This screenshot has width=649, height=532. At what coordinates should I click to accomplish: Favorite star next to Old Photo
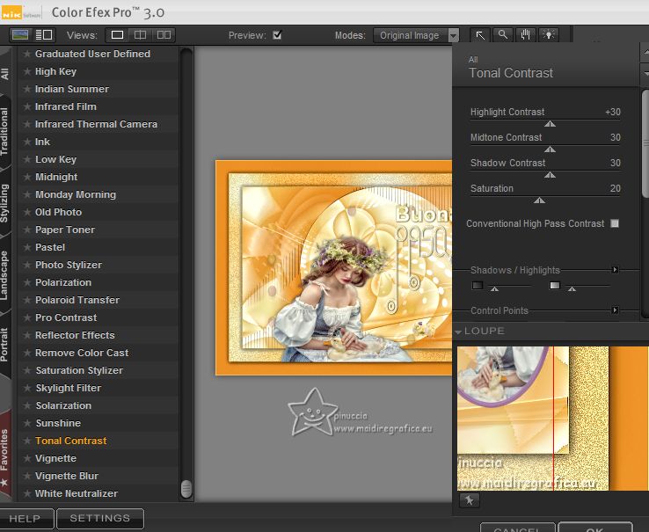[27, 213]
